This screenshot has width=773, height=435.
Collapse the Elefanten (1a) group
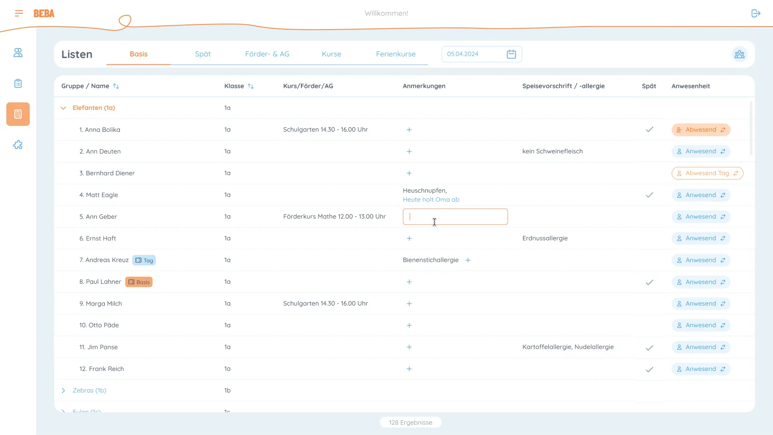[63, 108]
